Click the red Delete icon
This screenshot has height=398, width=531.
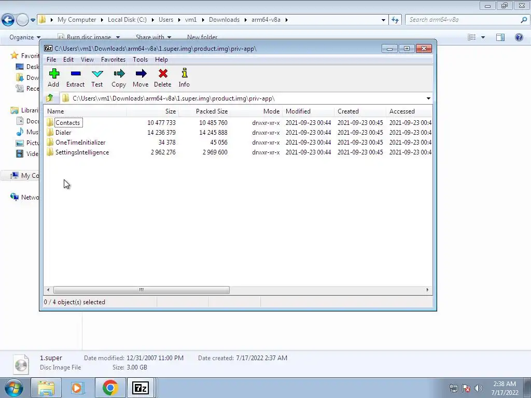(x=163, y=74)
